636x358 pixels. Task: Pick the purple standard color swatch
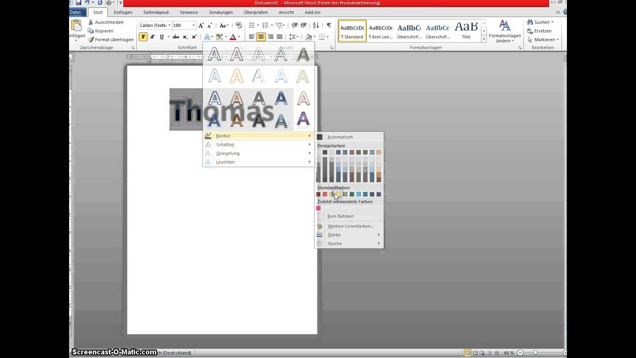coord(379,194)
